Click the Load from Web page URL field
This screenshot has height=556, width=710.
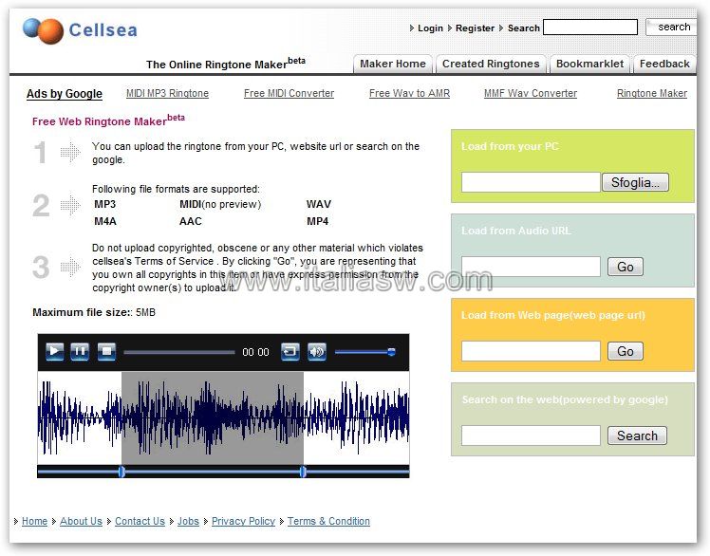point(531,351)
